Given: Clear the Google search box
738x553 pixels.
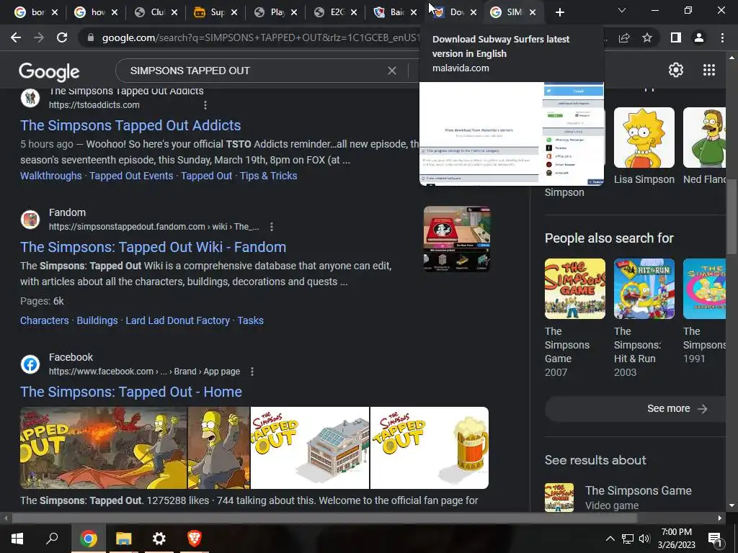Looking at the screenshot, I should pos(391,71).
